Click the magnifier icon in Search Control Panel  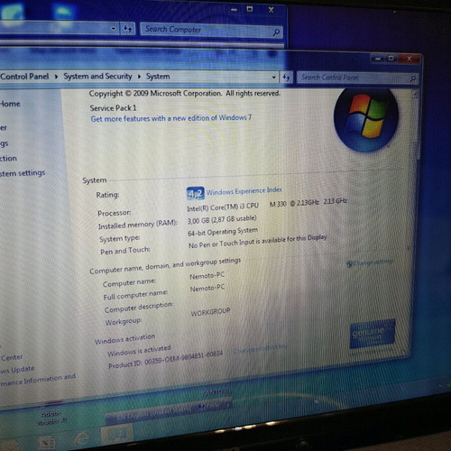point(413,79)
